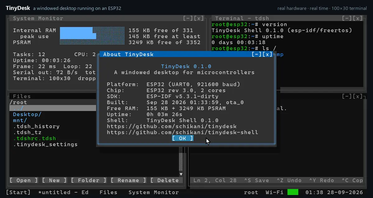Click the Uptime: 00:03:26 line in System Monitor
The image size is (373, 198).
[42, 60]
